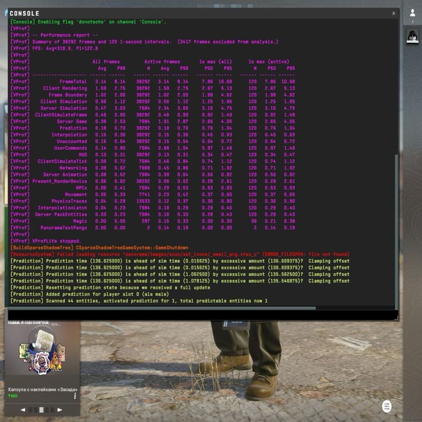
Task: Click the BuildSparseShadowTree GameShutdown line
Action: [x=99, y=248]
